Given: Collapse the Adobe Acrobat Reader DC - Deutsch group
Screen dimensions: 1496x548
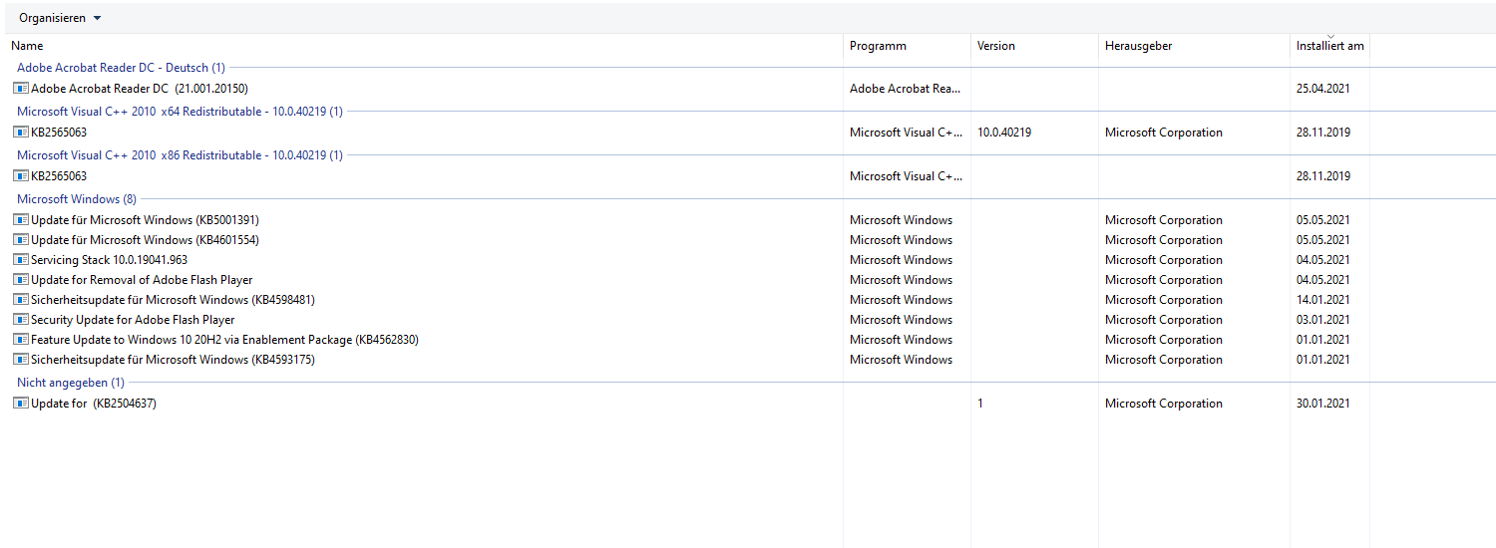Looking at the screenshot, I should tap(121, 68).
